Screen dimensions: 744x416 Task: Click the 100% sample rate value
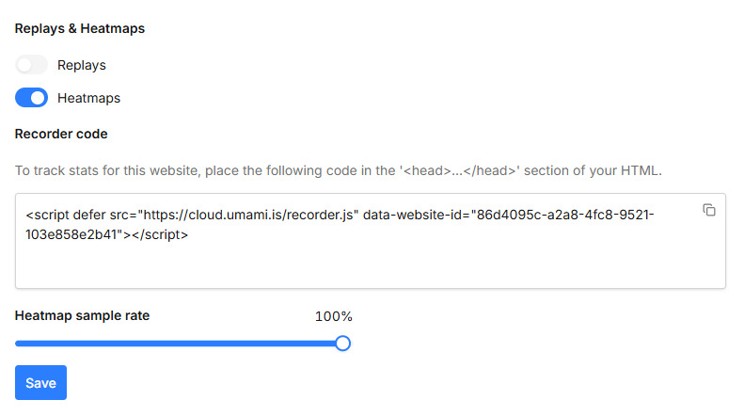pos(334,316)
